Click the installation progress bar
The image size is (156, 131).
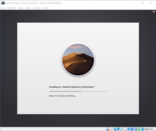[78, 91]
